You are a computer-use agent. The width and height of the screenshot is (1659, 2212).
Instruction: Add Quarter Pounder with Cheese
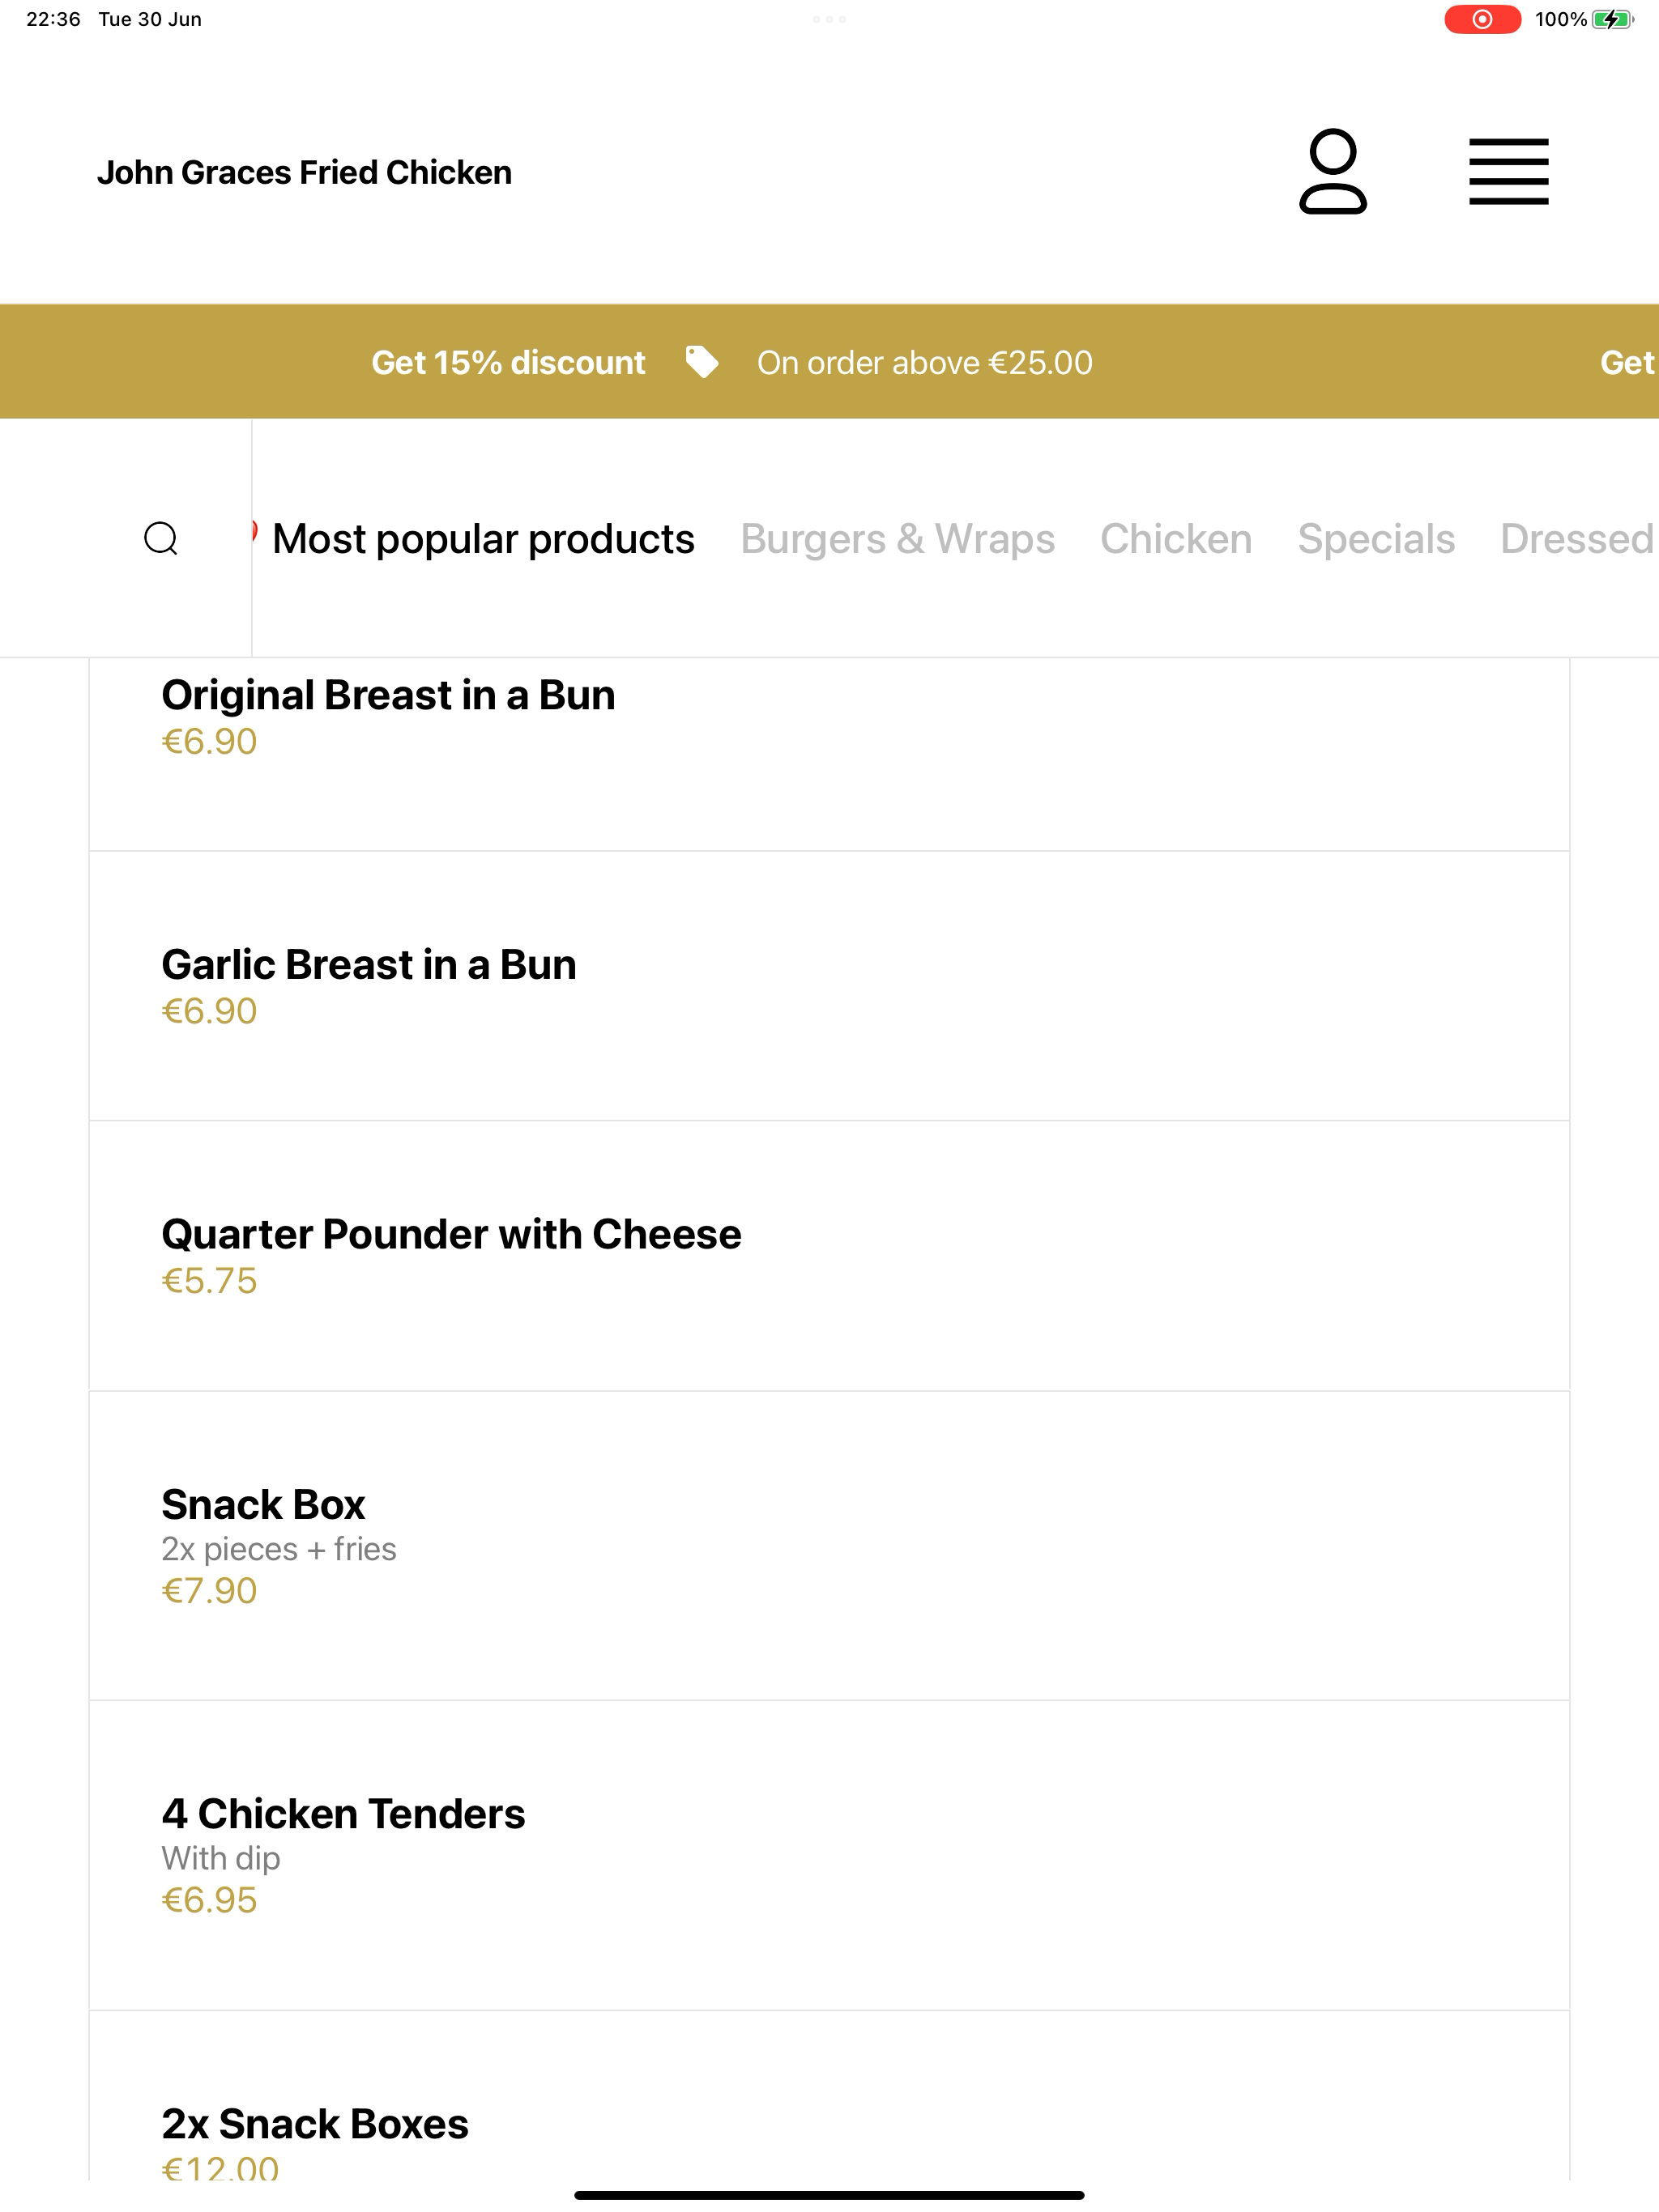[x=829, y=1256]
